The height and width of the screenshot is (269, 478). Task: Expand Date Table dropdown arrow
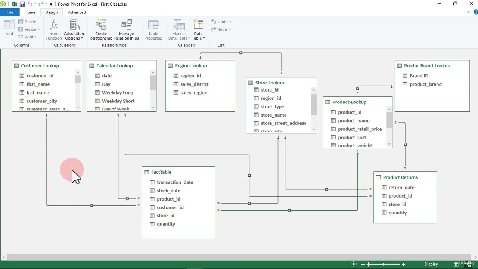click(x=204, y=38)
